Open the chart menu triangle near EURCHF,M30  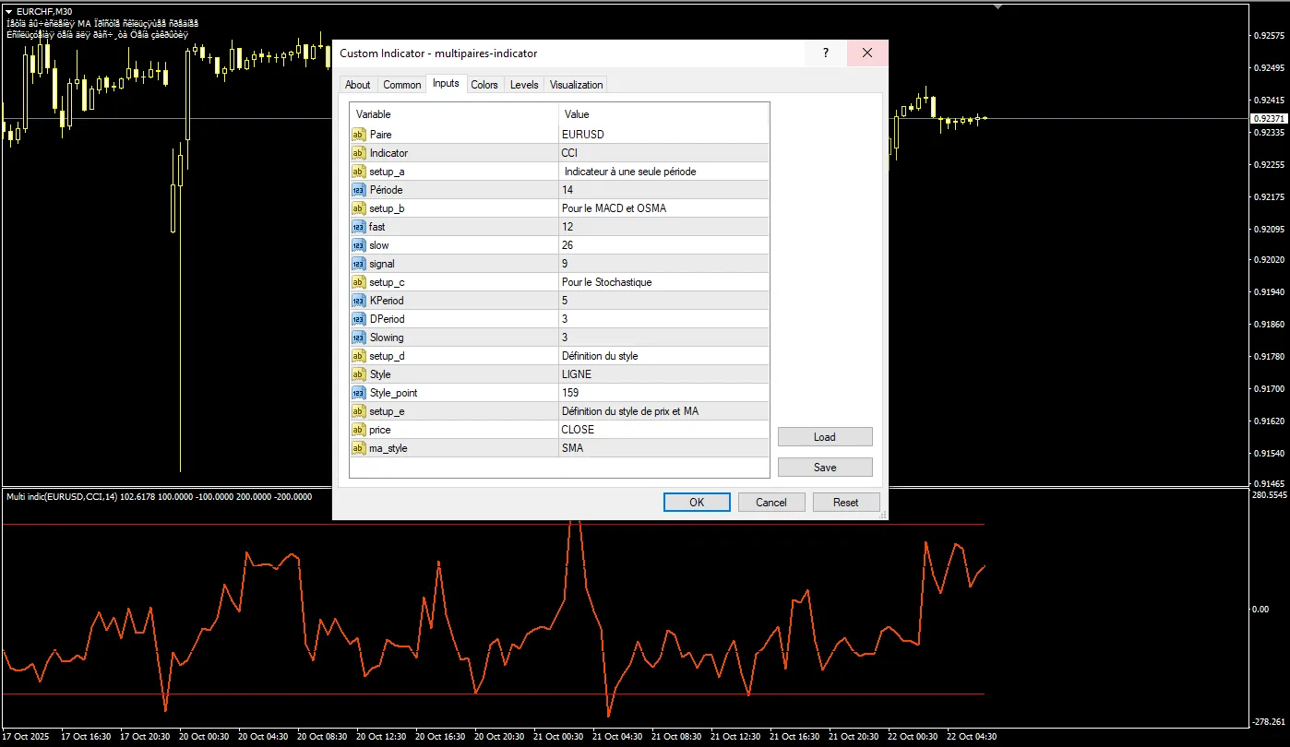tap(8, 11)
